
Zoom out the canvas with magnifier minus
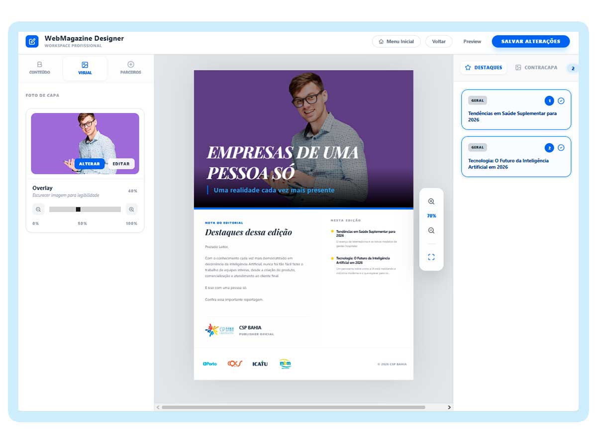click(431, 230)
